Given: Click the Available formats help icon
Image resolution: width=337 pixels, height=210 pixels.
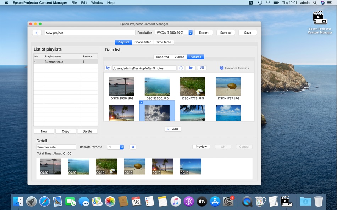Looking at the screenshot, I should coord(221,68).
